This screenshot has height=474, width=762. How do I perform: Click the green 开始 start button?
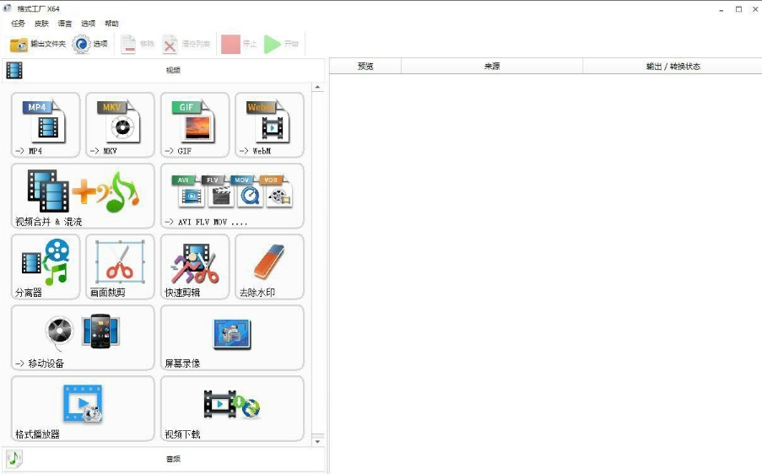[281, 44]
